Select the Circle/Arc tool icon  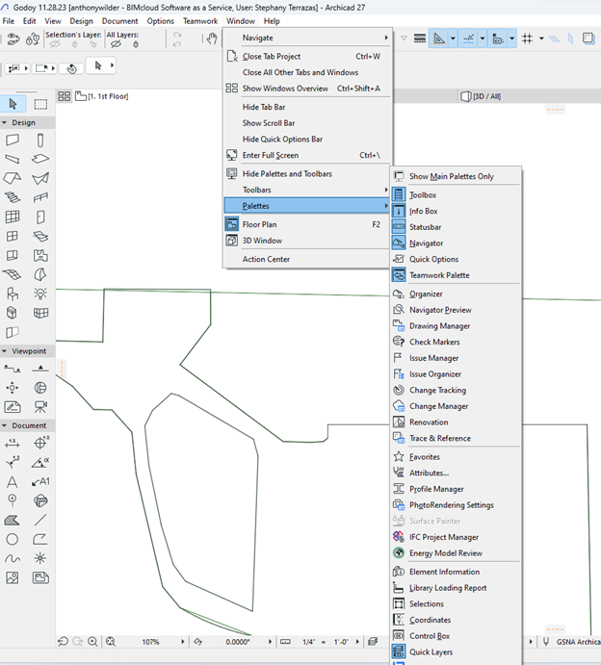[13, 539]
